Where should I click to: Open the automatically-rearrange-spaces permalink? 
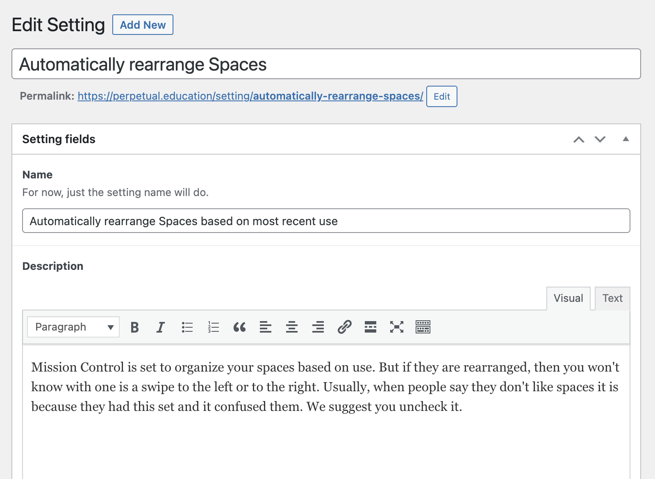point(250,96)
